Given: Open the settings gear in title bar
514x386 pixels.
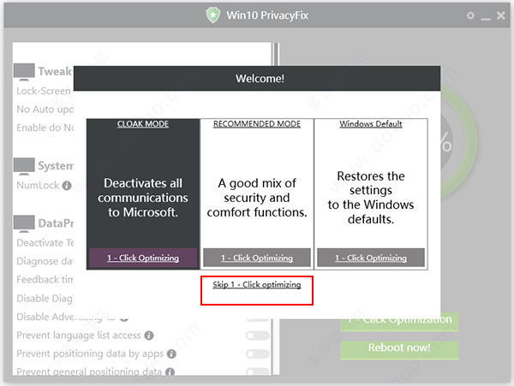Looking at the screenshot, I should (x=470, y=15).
